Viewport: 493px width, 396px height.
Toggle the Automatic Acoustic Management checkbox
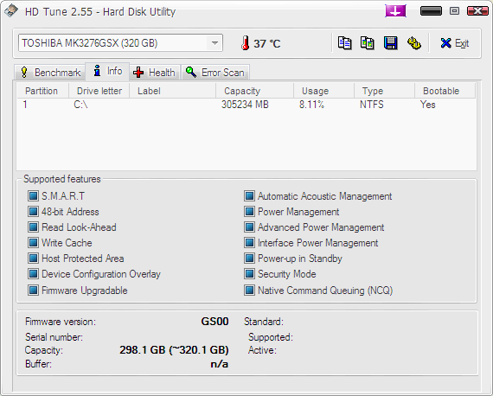(249, 196)
